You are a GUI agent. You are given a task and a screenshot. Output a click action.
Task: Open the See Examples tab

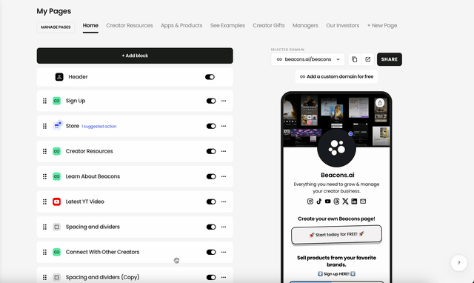[227, 25]
